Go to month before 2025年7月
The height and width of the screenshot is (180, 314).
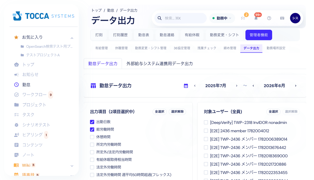195,86
